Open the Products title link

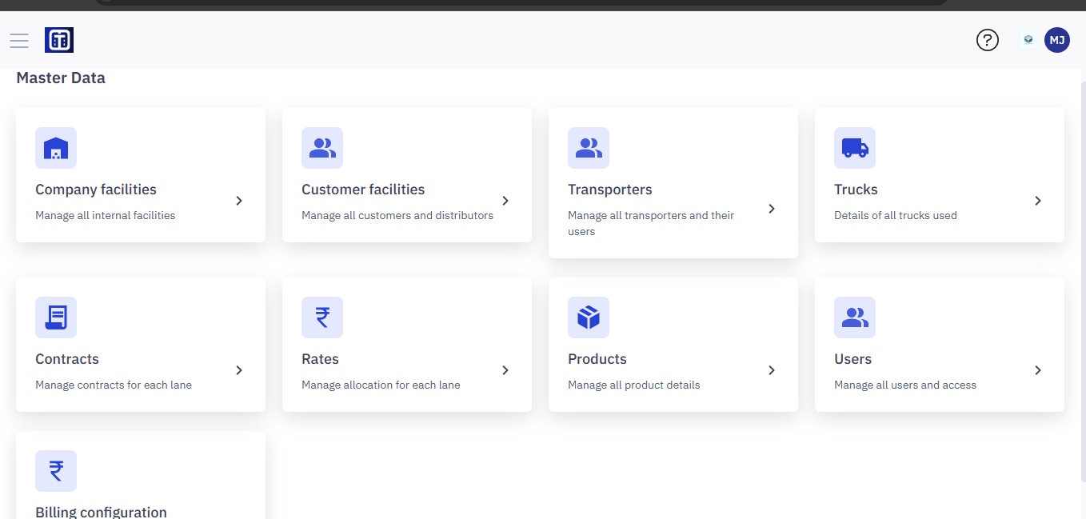597,359
